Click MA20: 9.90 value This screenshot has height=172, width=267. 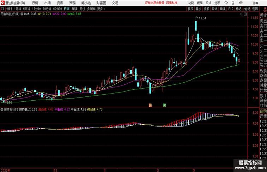coord(59,14)
